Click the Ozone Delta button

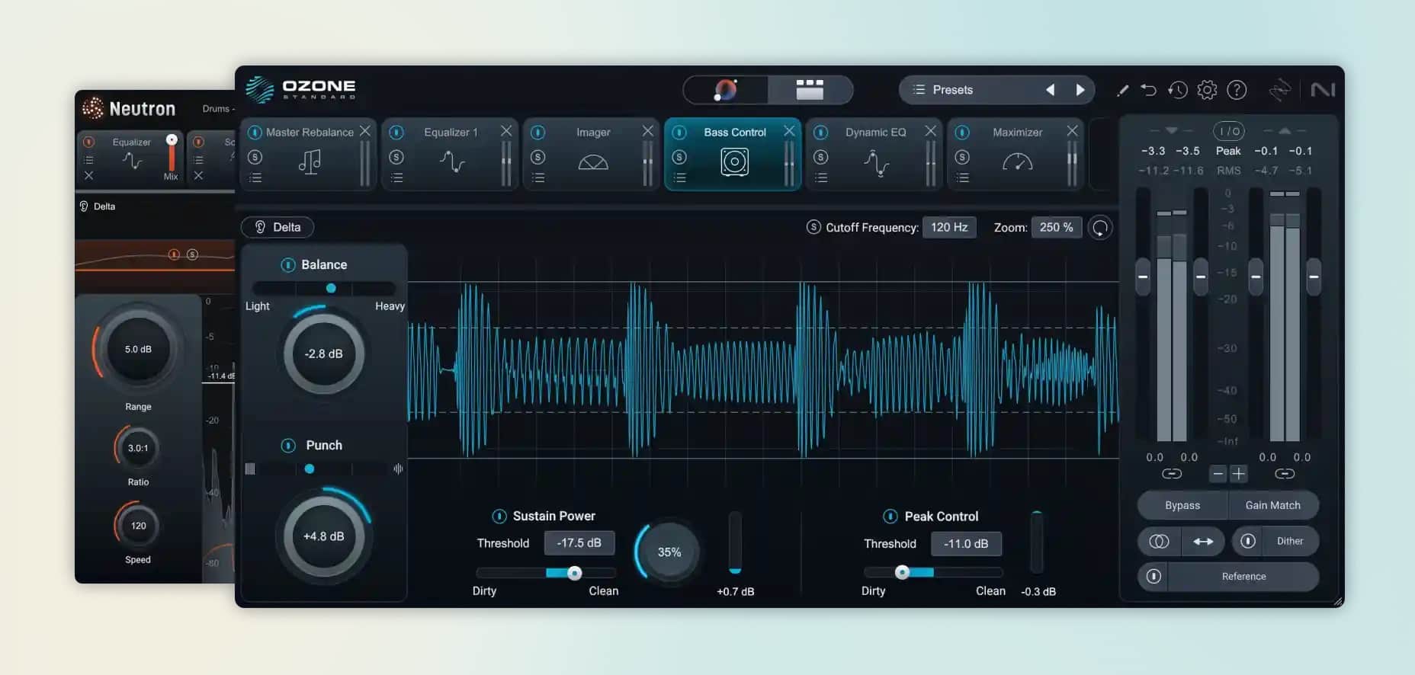(x=278, y=227)
